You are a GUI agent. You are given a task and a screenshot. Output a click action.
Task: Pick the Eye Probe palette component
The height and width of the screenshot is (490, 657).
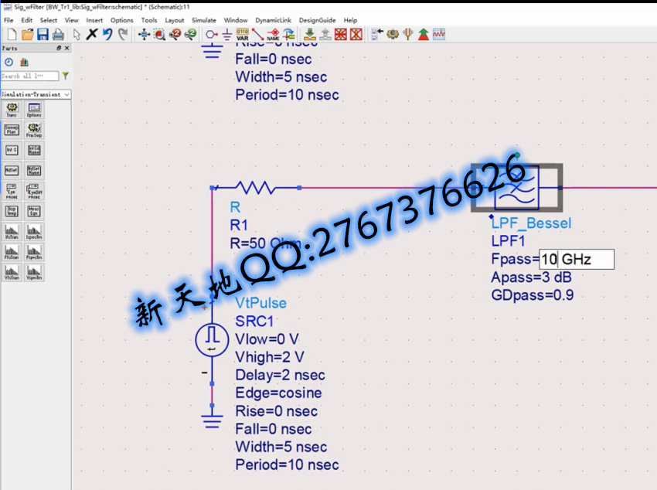[12, 190]
